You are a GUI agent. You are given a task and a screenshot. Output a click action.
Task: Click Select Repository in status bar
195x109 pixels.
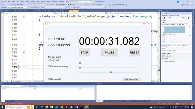click(x=183, y=104)
